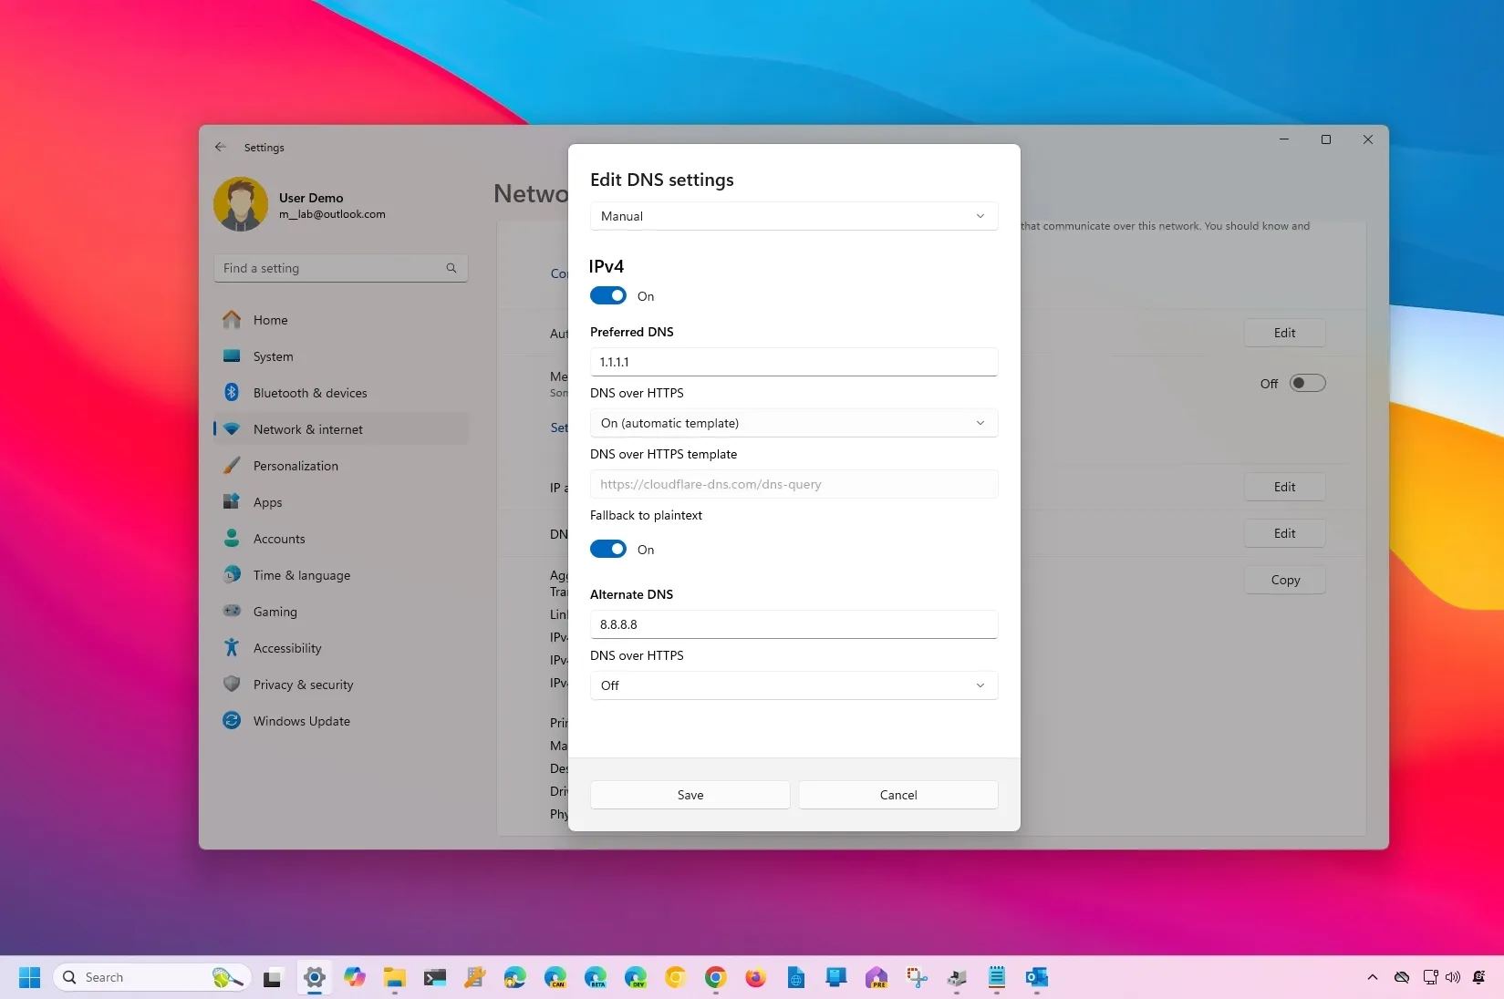Image resolution: width=1504 pixels, height=999 pixels.
Task: Open the Apps settings section
Action: coord(341,502)
